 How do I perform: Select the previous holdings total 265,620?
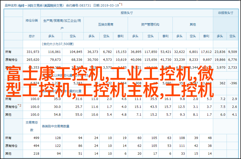tap(33, 59)
